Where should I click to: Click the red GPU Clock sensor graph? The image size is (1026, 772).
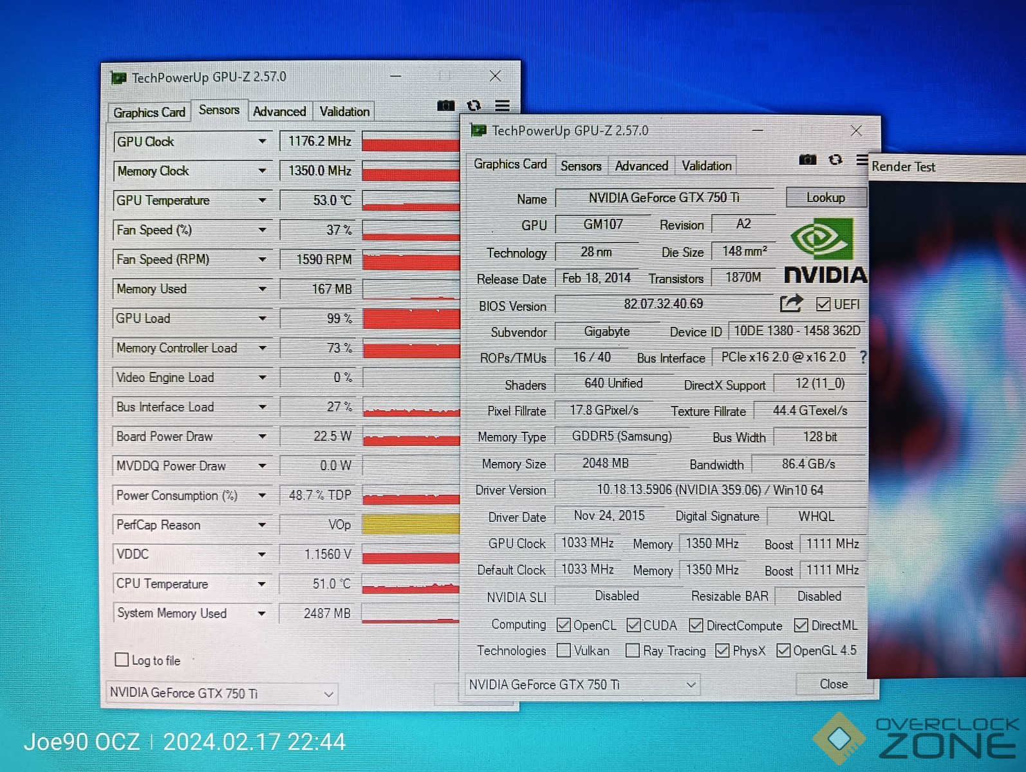(x=411, y=142)
